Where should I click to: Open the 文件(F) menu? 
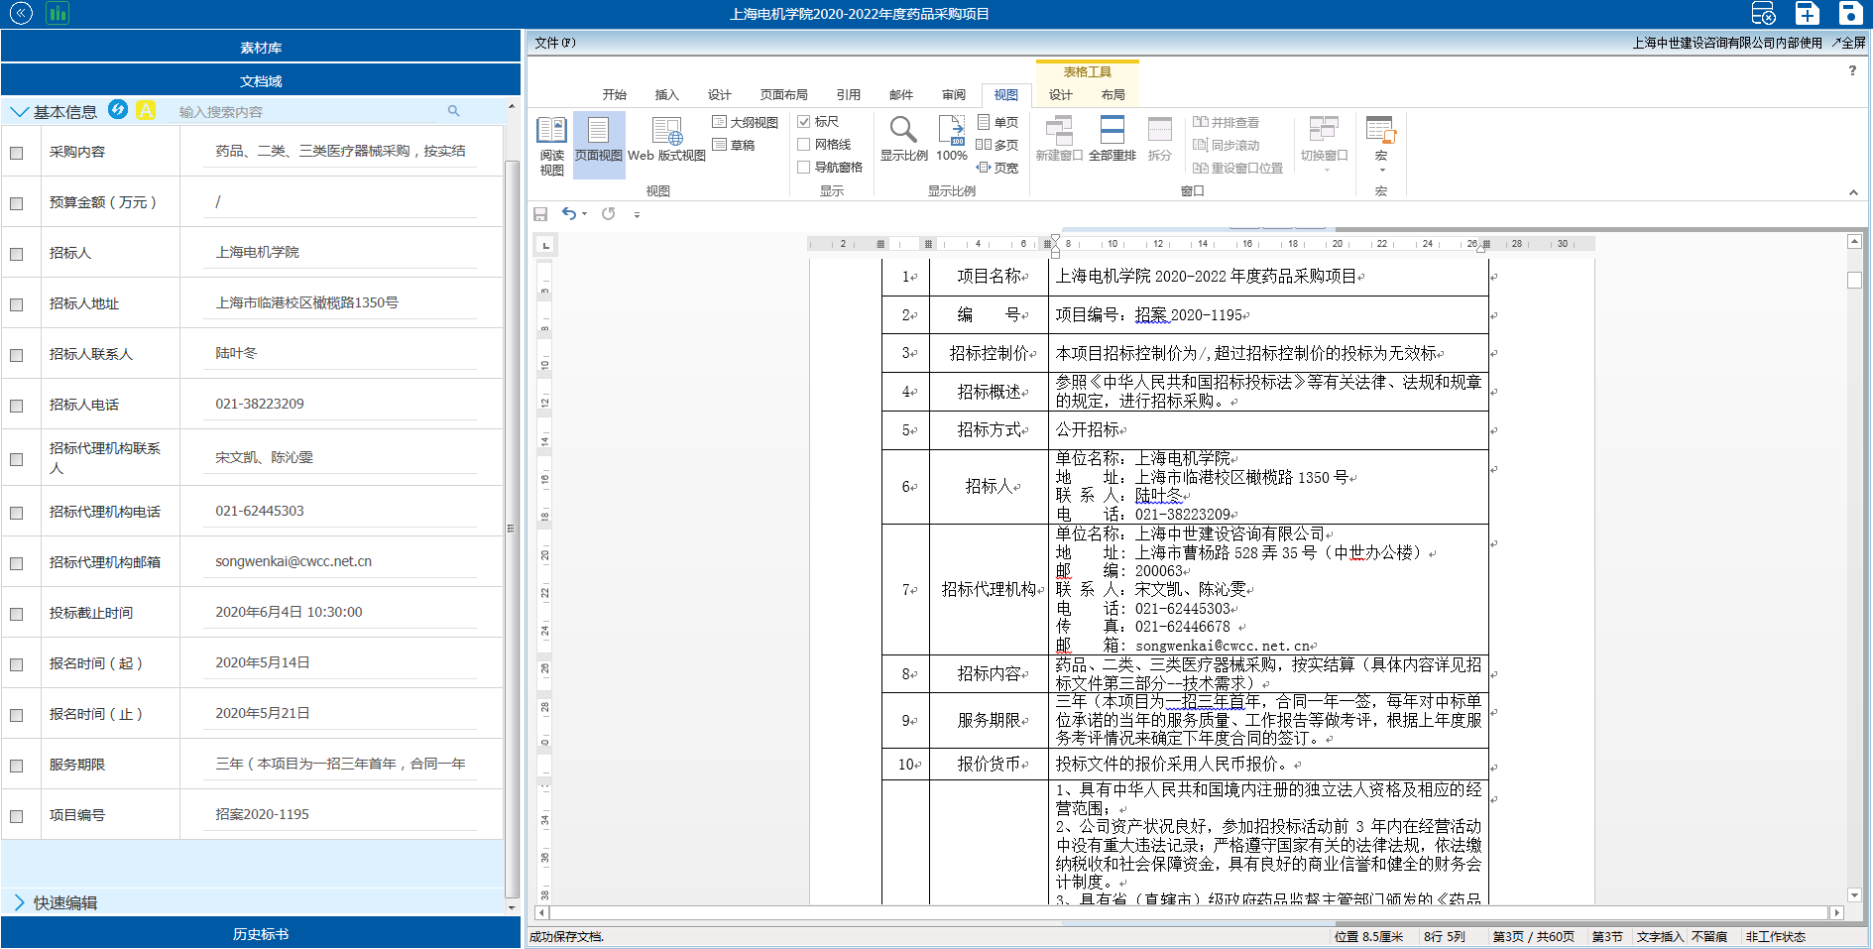point(555,43)
